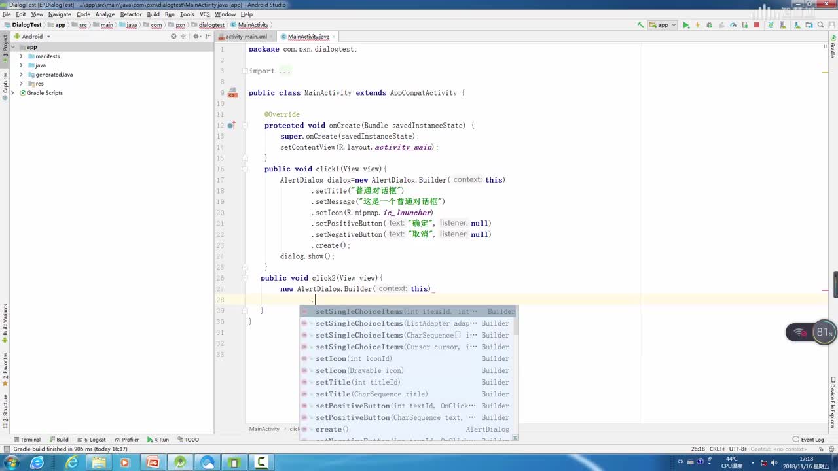Choose setPositiveButton(int textId) completion suggestion
The image size is (838, 471).
coord(407,406)
